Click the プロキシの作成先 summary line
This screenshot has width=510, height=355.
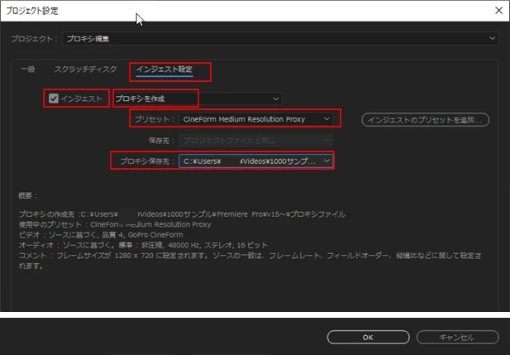[182, 214]
